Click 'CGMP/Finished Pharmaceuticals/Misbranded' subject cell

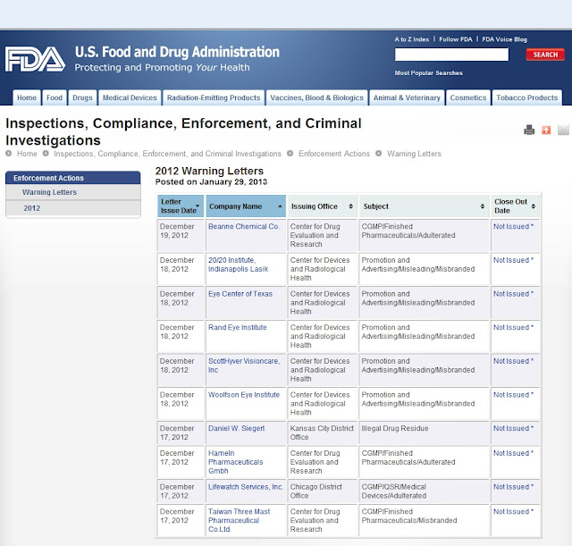pos(424,520)
